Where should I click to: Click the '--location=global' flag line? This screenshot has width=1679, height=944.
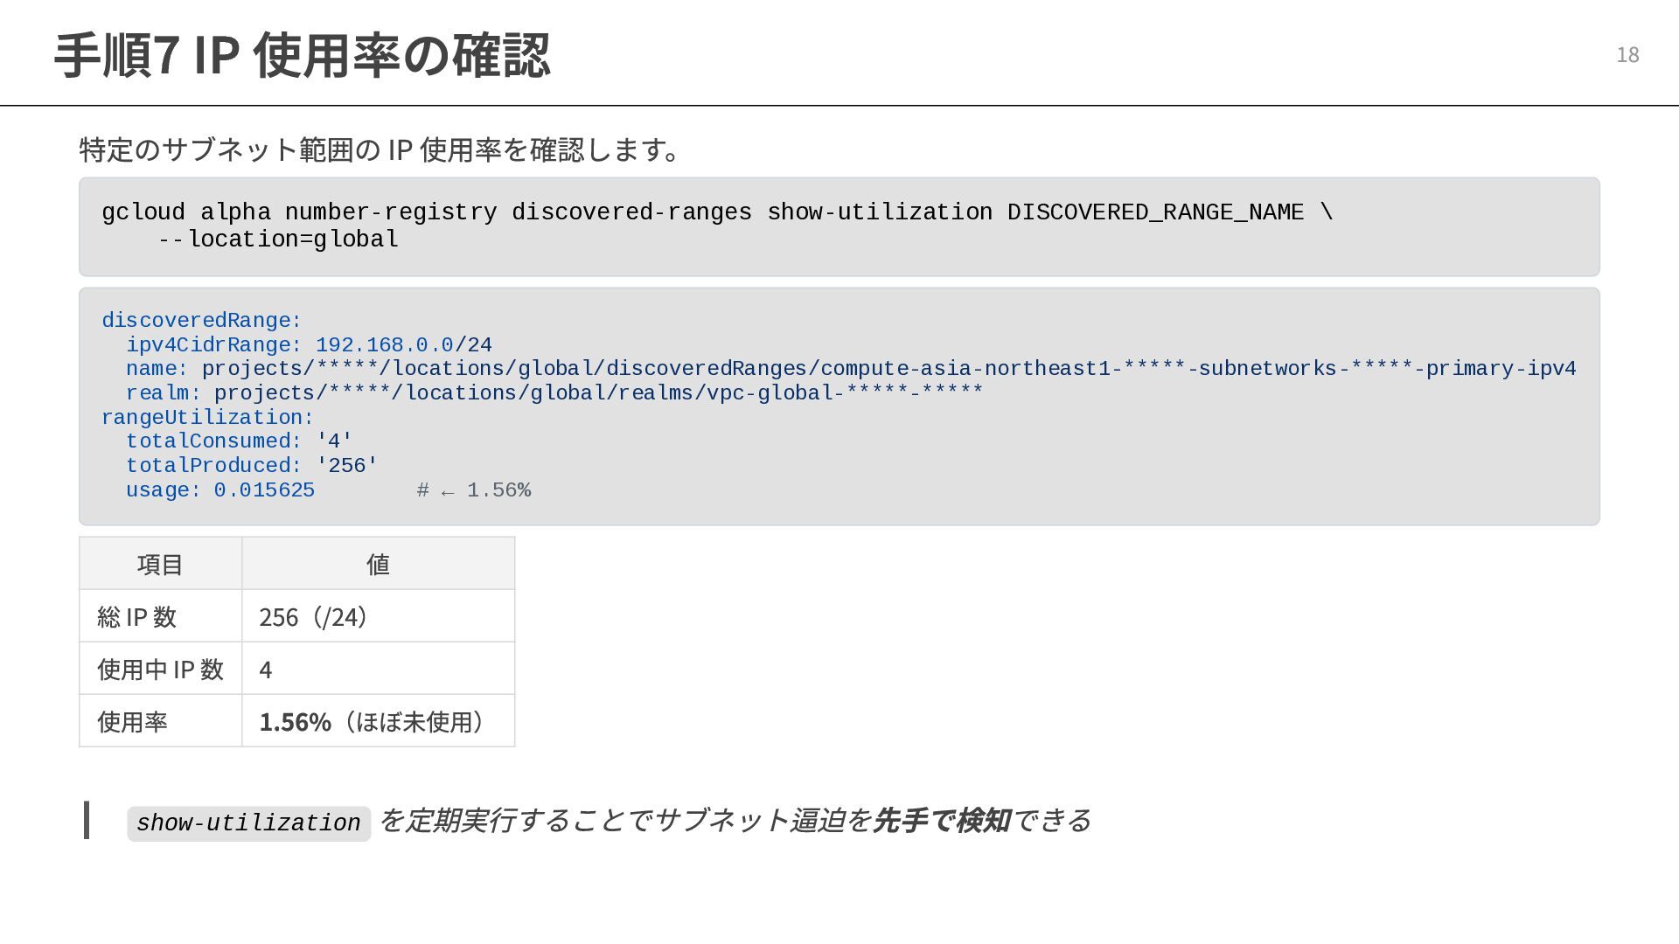point(278,239)
